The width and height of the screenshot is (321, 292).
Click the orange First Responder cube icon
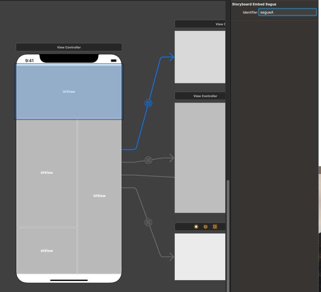pyautogui.click(x=206, y=227)
